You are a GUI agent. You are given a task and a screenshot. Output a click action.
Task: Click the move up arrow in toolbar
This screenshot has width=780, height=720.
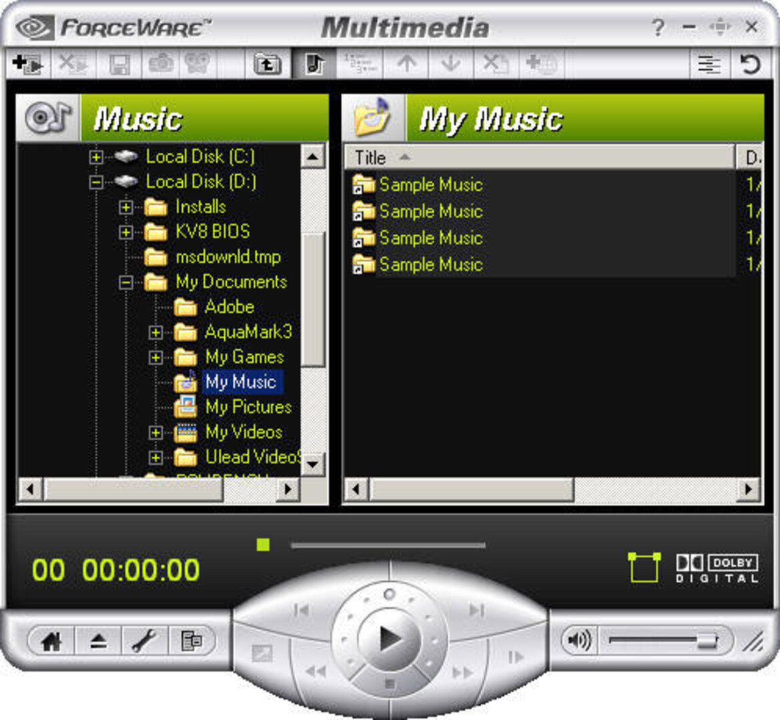coord(407,63)
